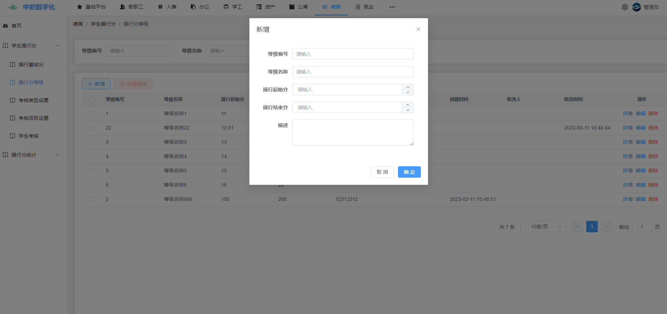Open the 学工 top menu

[x=233, y=7]
